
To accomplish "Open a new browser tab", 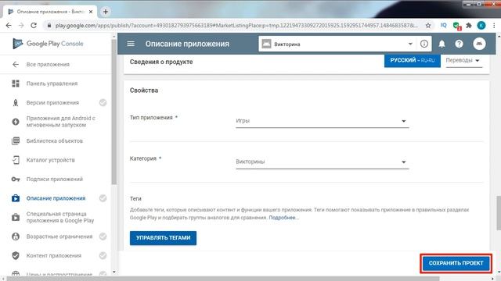I will click(x=106, y=12).
